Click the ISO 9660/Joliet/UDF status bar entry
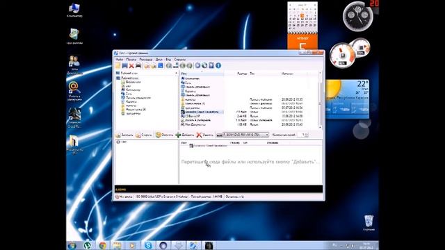 (x=162, y=197)
